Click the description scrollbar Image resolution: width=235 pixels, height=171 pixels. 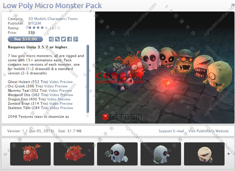point(88,79)
